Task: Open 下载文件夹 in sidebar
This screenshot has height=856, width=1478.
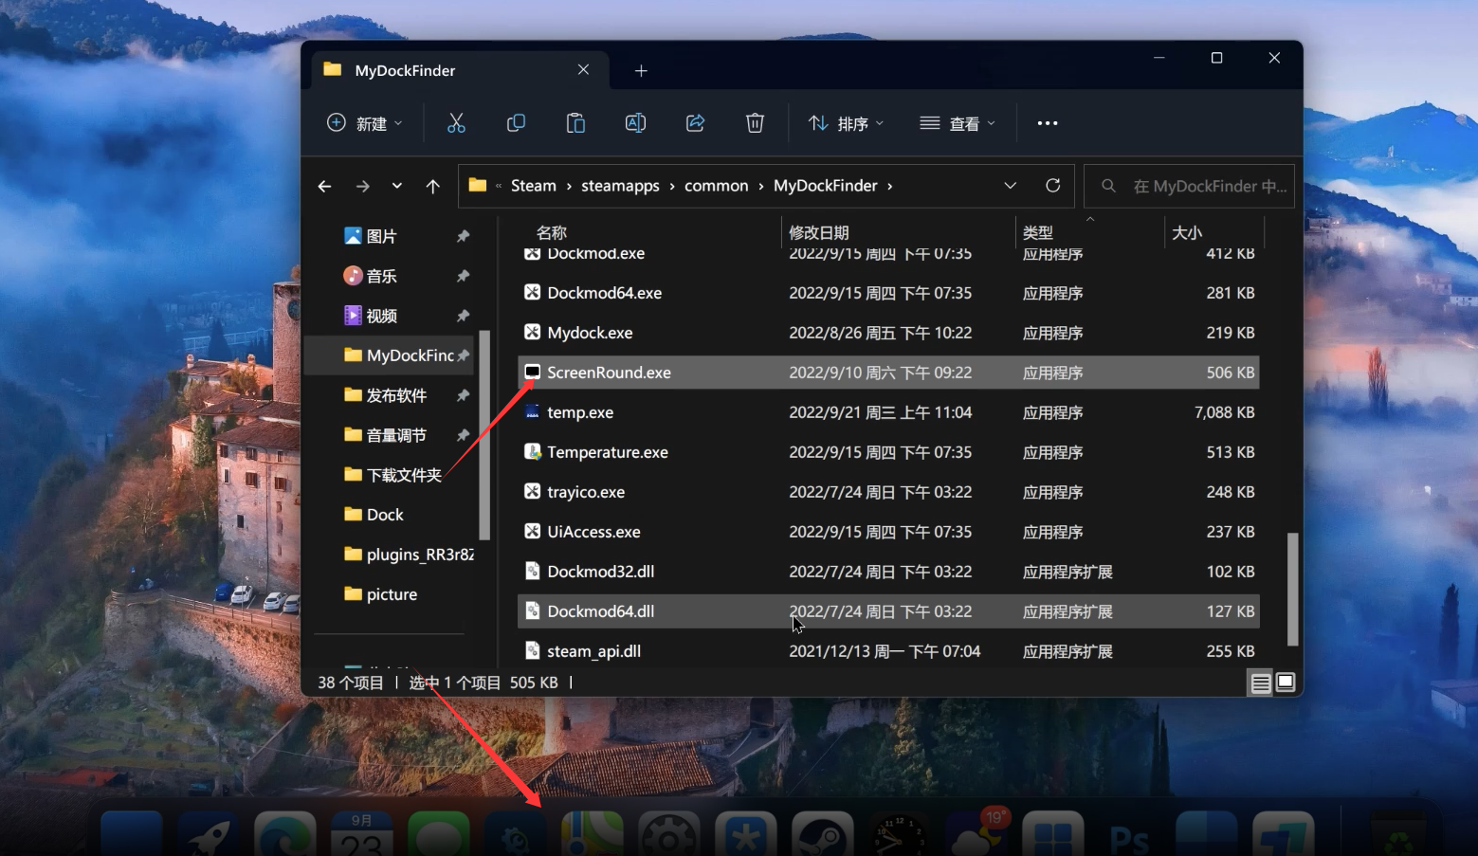Action: point(404,475)
